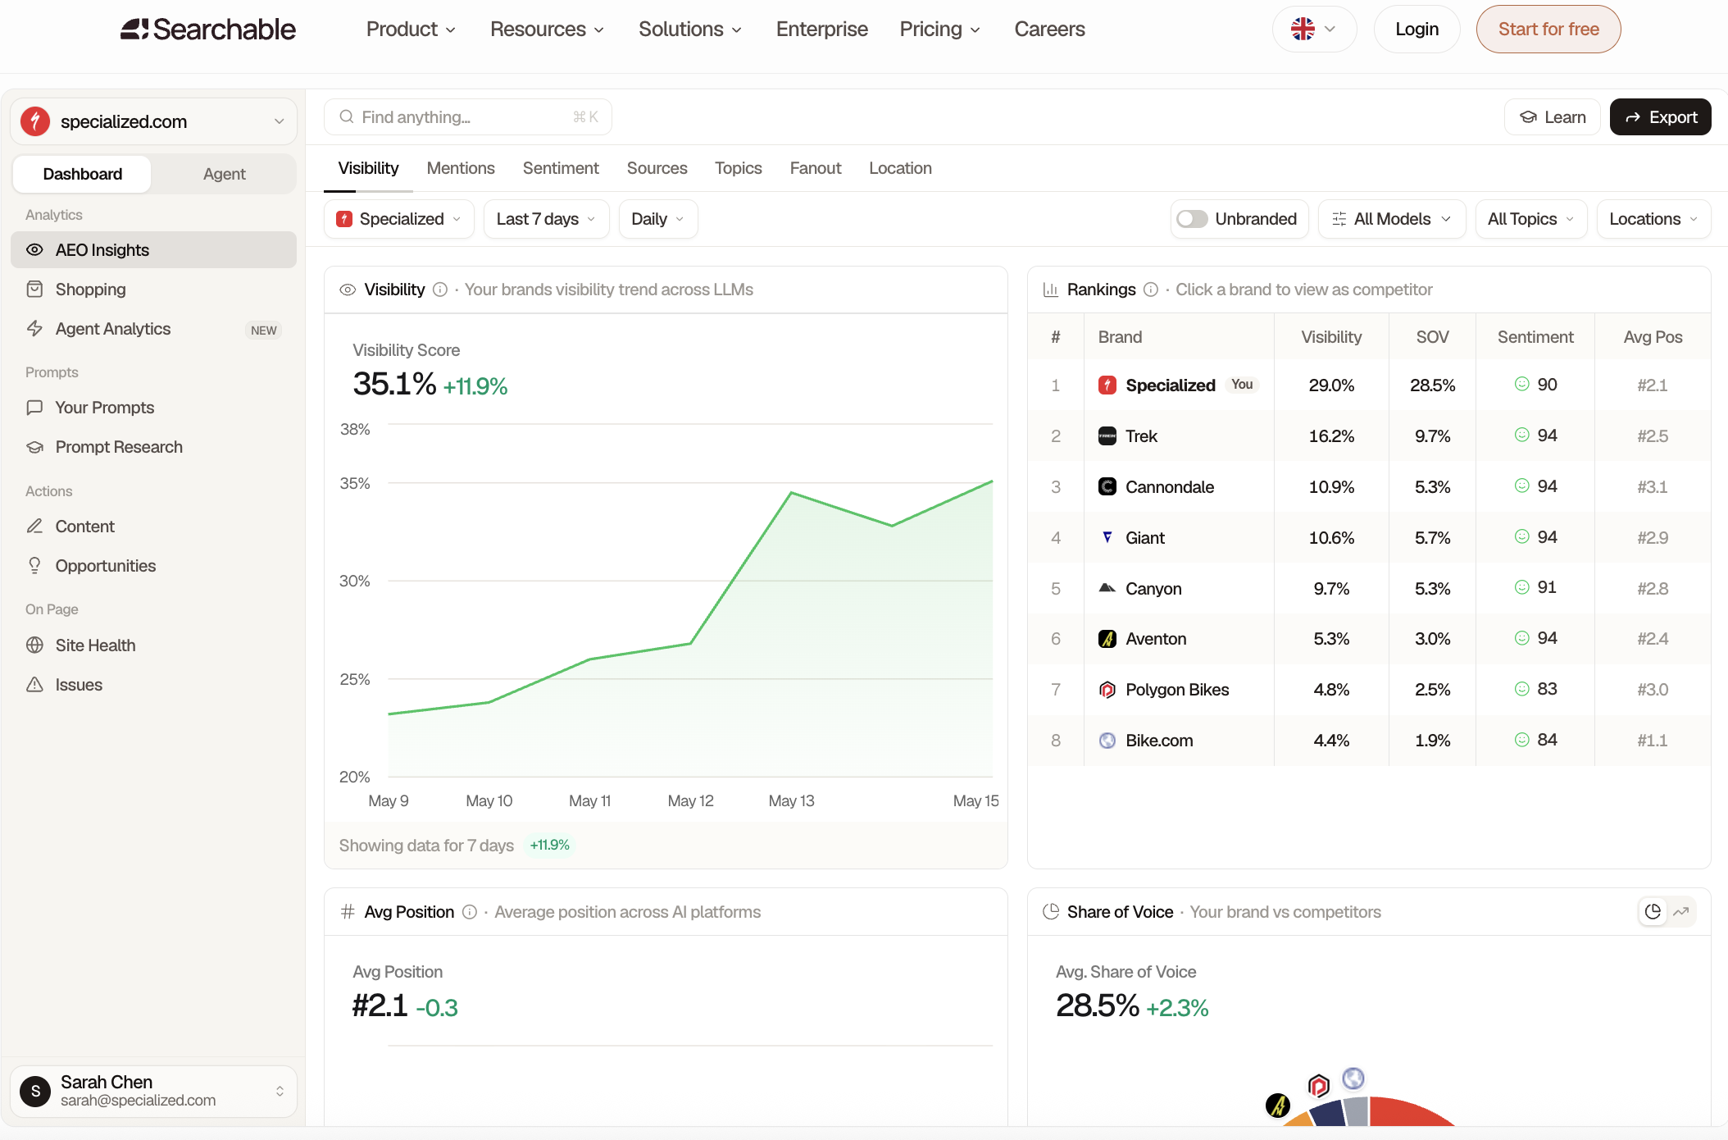Click the Canyon brand logo
Screen dimensions: 1728x1140
pyautogui.click(x=1107, y=589)
